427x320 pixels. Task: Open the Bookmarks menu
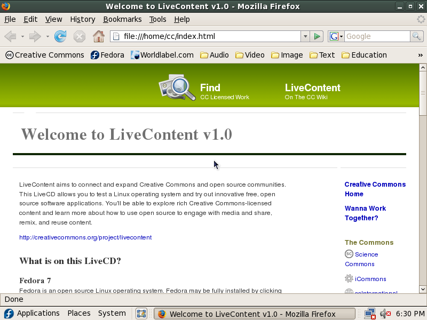point(122,19)
